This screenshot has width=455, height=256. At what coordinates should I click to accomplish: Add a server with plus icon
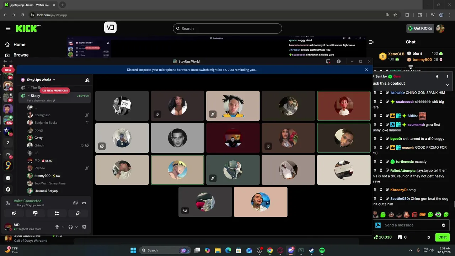pos(8,178)
